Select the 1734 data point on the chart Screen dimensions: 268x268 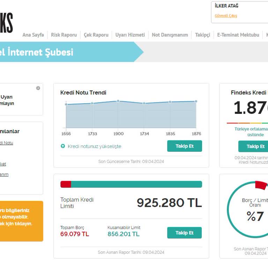[x=144, y=103]
